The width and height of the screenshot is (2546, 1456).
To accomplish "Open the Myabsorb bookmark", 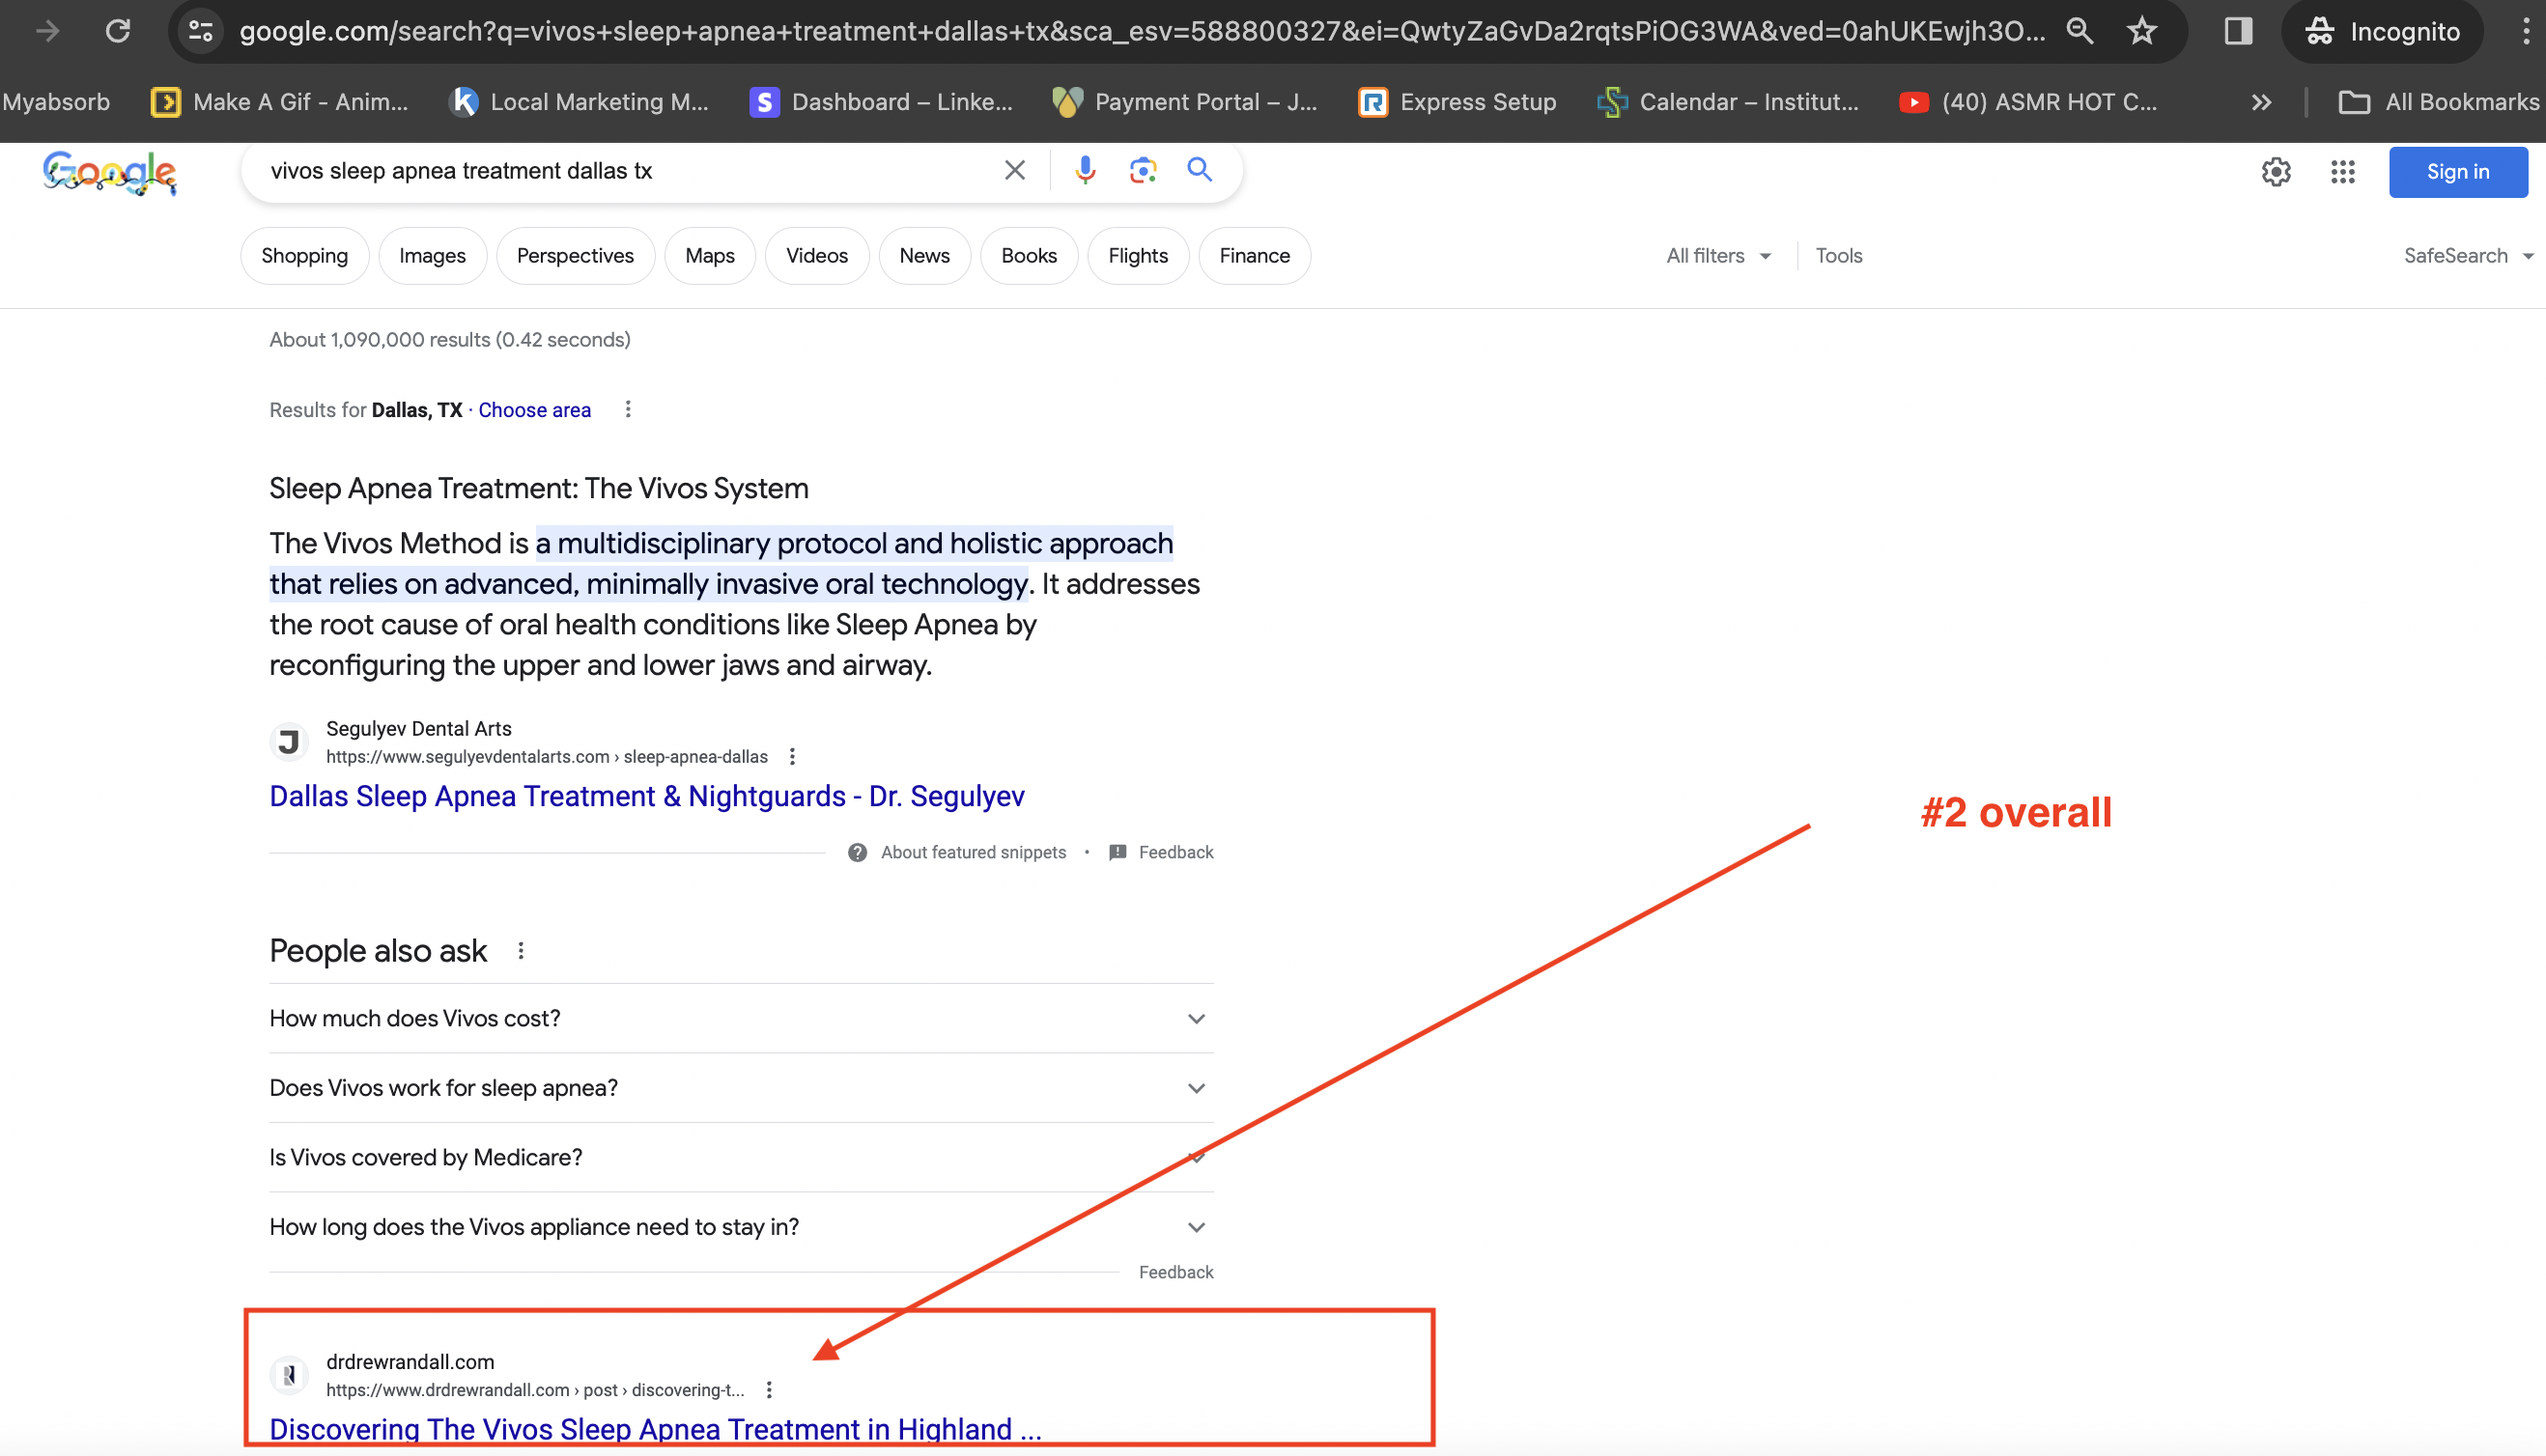I will [56, 102].
